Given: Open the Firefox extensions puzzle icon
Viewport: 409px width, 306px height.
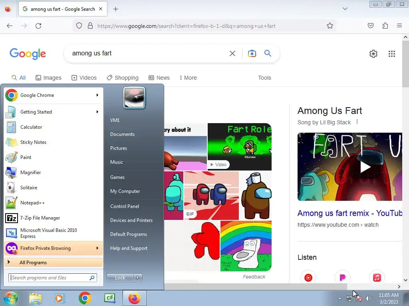Looking at the screenshot, I should click(x=385, y=25).
